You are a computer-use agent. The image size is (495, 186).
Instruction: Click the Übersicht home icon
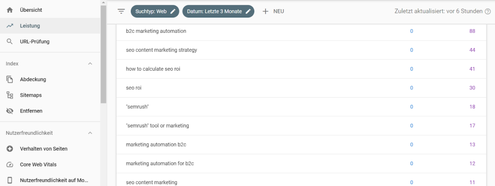pyautogui.click(x=10, y=10)
